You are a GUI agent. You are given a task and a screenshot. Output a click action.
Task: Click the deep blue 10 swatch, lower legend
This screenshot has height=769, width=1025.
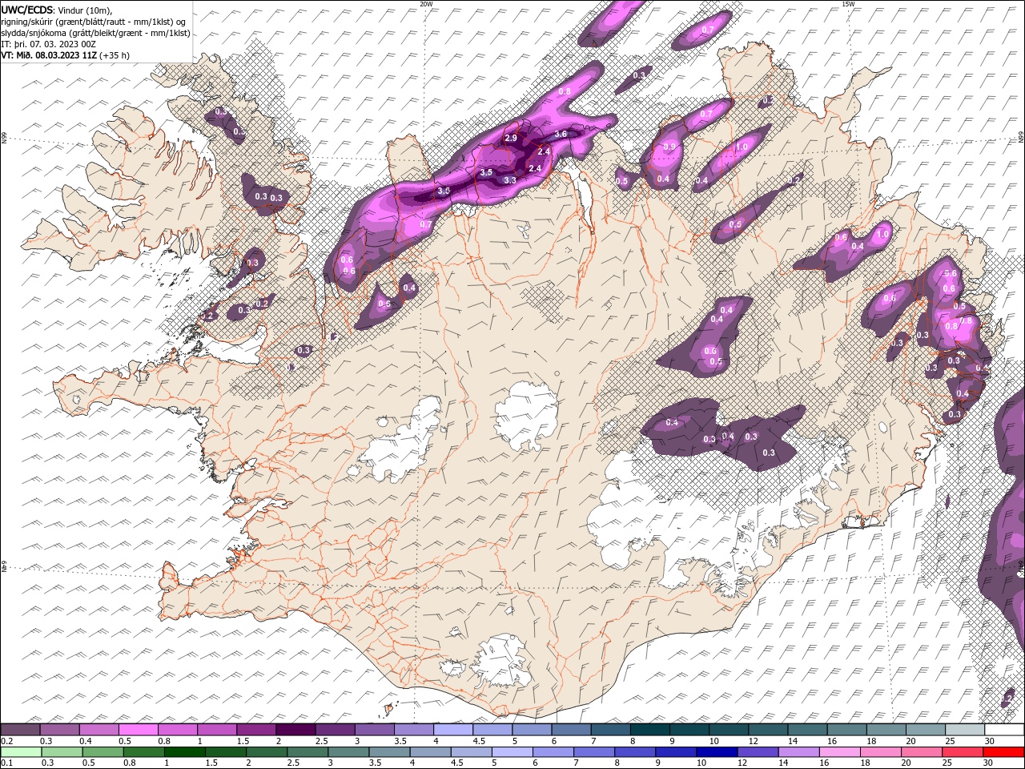pos(717,752)
